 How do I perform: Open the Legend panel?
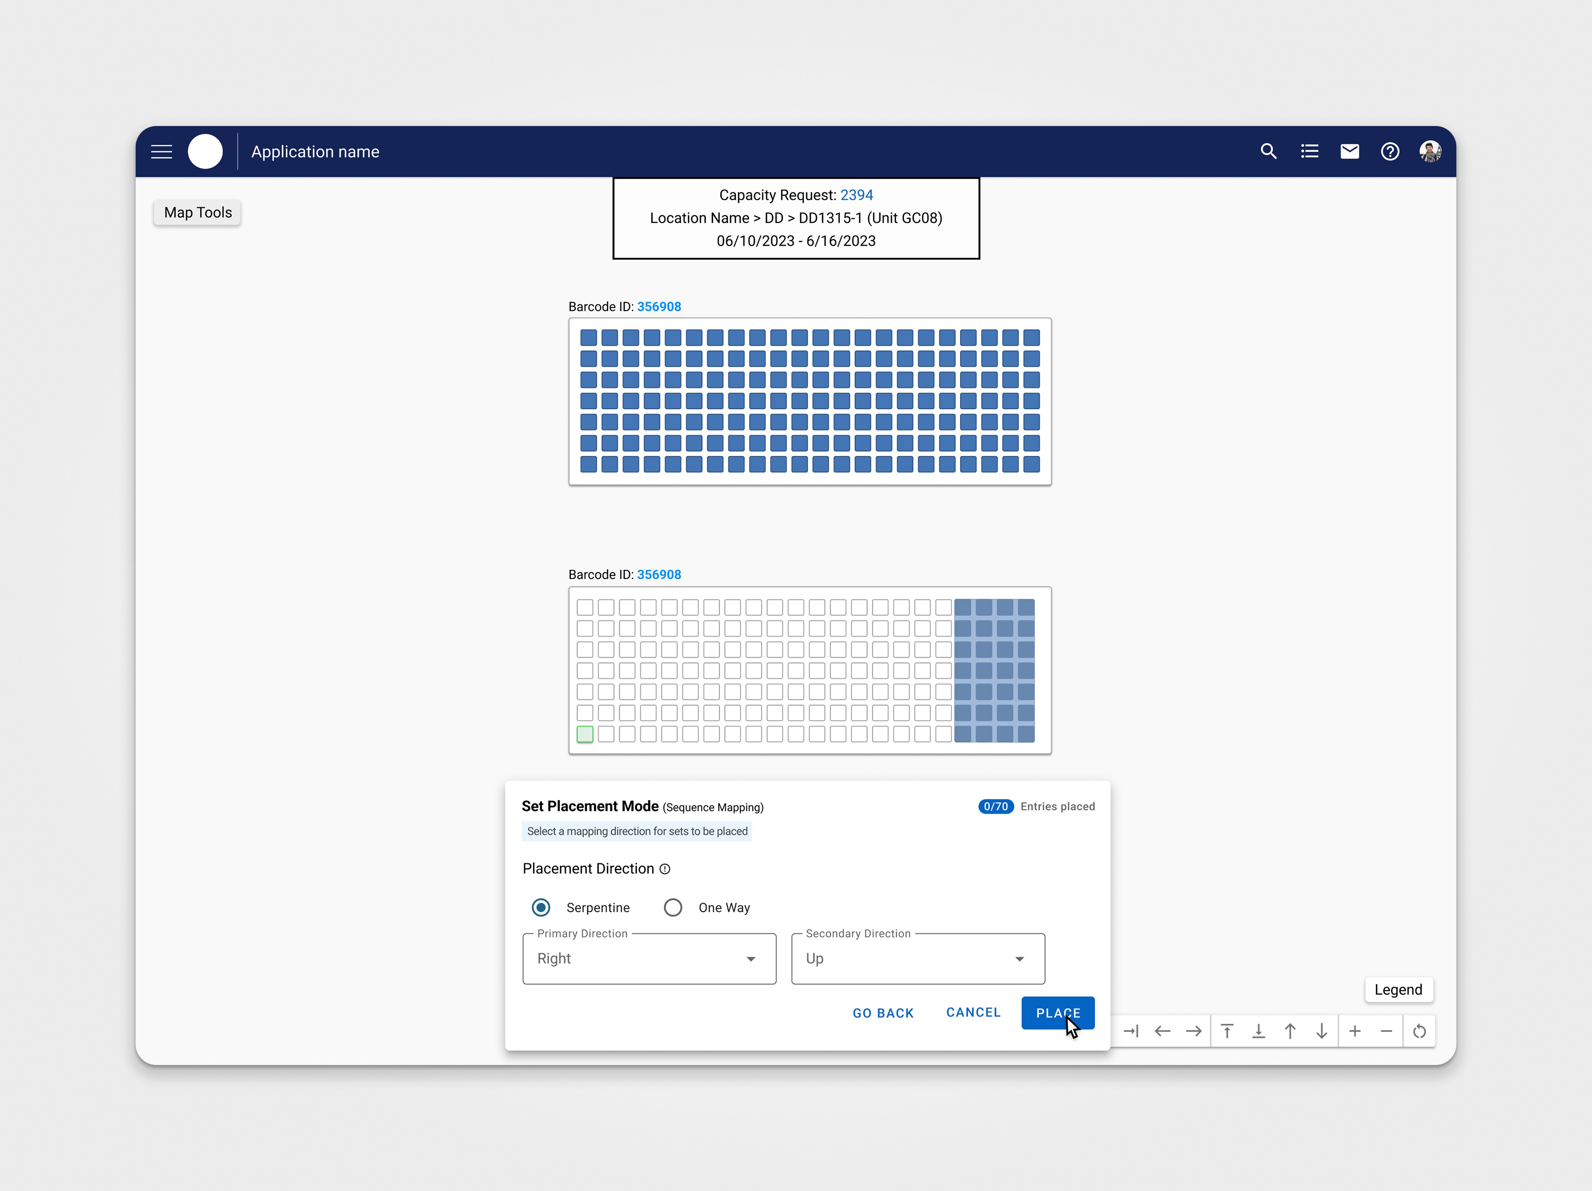pos(1398,989)
